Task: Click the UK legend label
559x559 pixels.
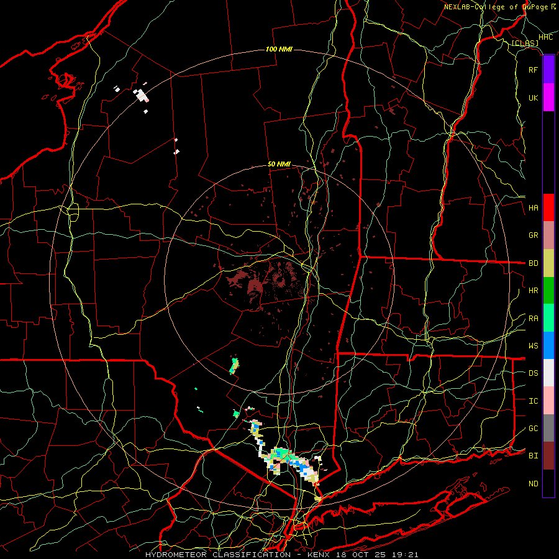Action: 533,98
